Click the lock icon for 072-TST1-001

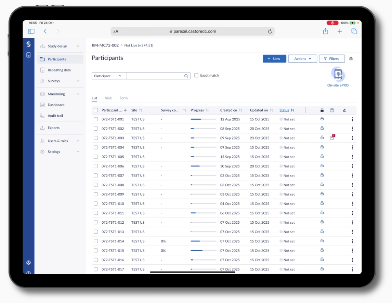coord(322,119)
